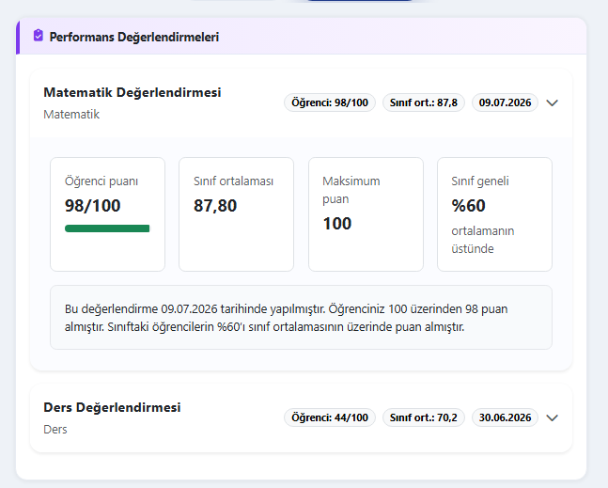Click the green student score progress bar

[107, 228]
